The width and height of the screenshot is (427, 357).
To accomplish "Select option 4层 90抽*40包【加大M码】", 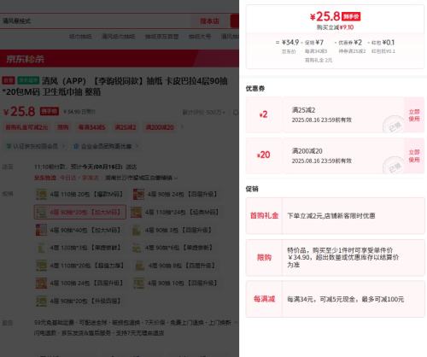I will [x=79, y=230].
